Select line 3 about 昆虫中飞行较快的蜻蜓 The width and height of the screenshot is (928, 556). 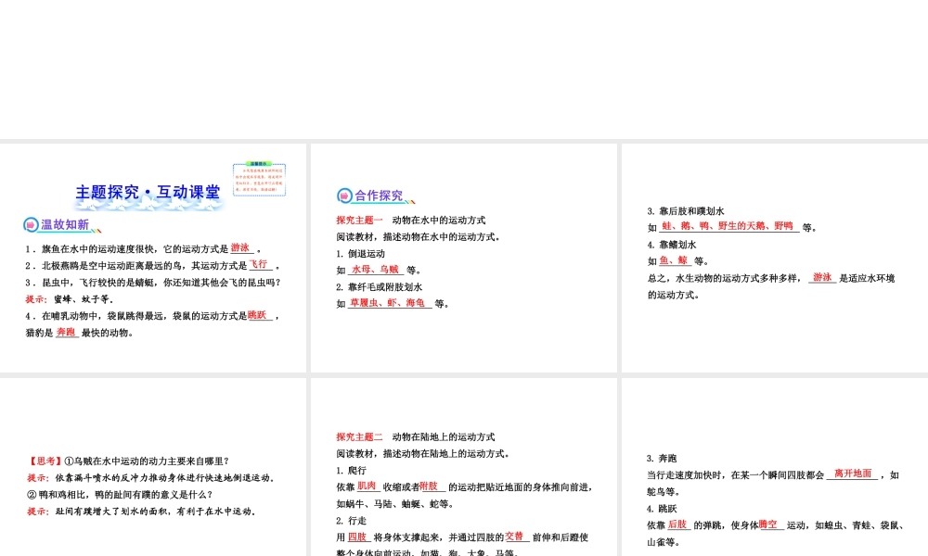tap(153, 283)
